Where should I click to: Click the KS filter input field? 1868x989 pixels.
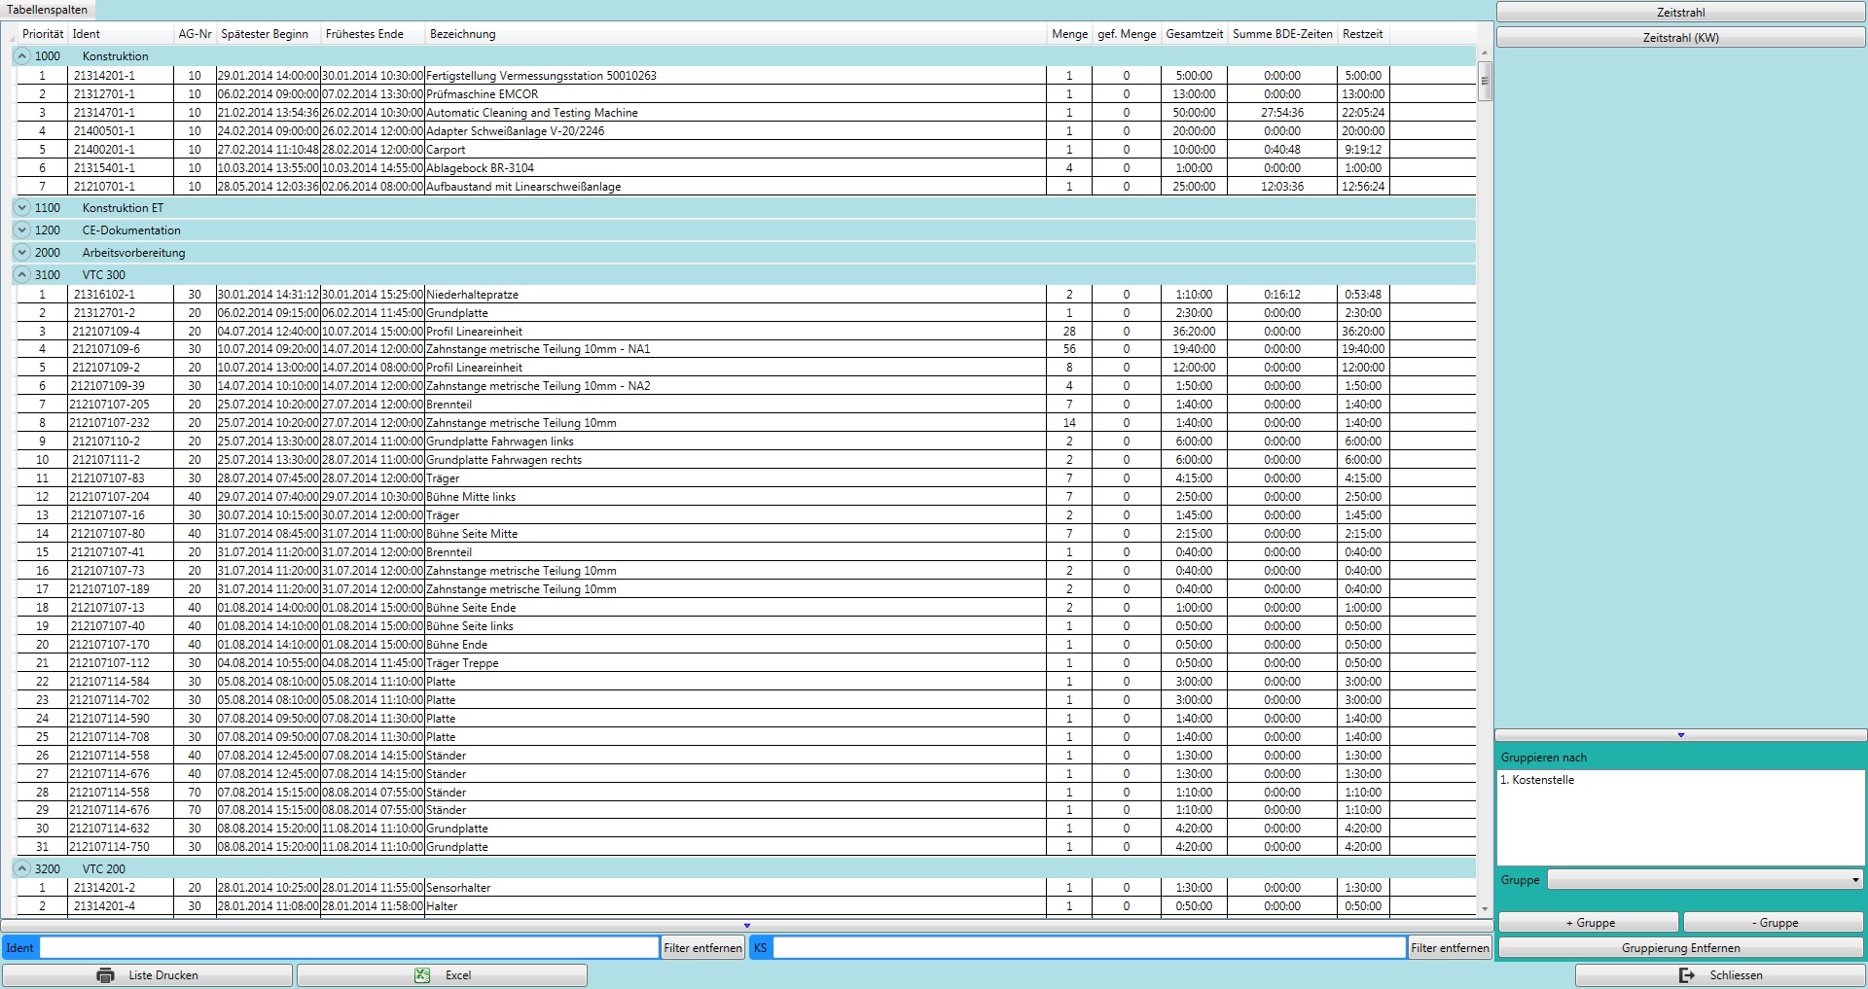click(x=1090, y=948)
